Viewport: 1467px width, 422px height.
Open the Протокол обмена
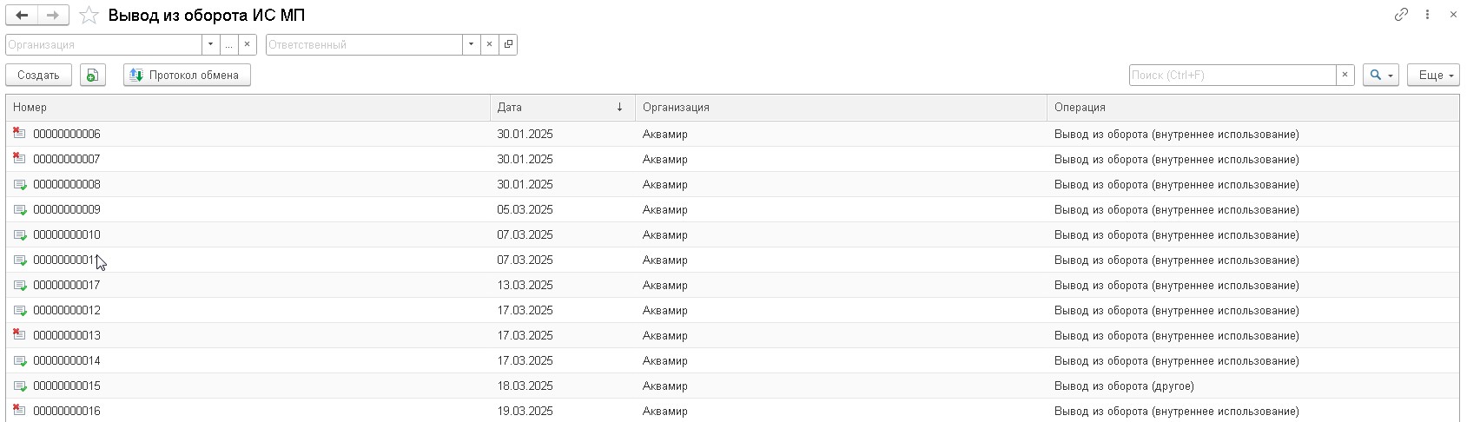186,76
